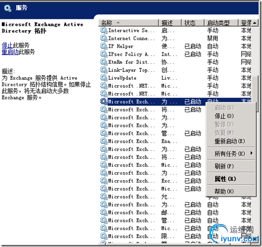The width and height of the screenshot is (262, 247).
Task: Select the KtmRm for Dist... service icon
Action: 104,62
